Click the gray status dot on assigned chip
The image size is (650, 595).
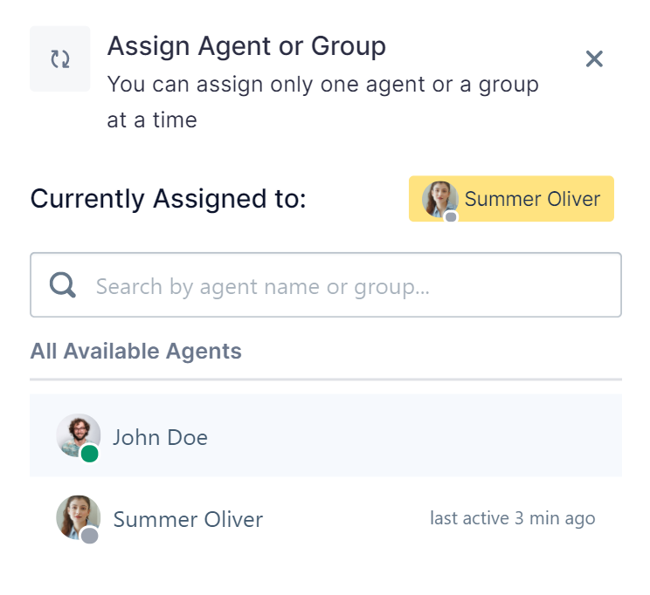coord(451,217)
